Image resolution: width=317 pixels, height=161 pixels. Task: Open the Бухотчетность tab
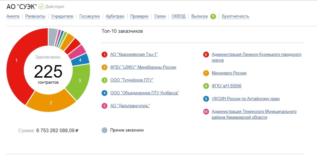pos(235,17)
